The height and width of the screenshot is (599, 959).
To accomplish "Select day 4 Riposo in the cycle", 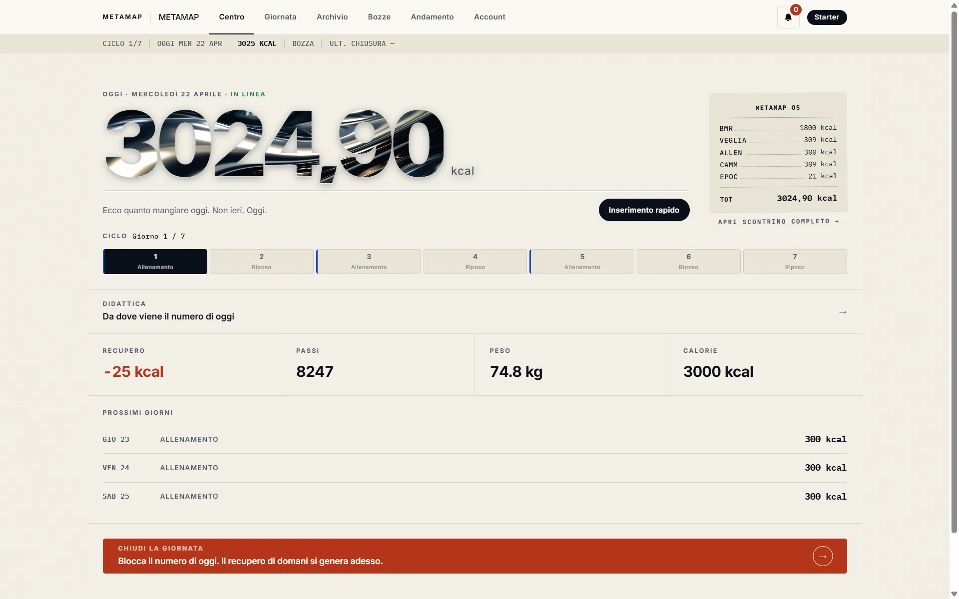I will 475,261.
